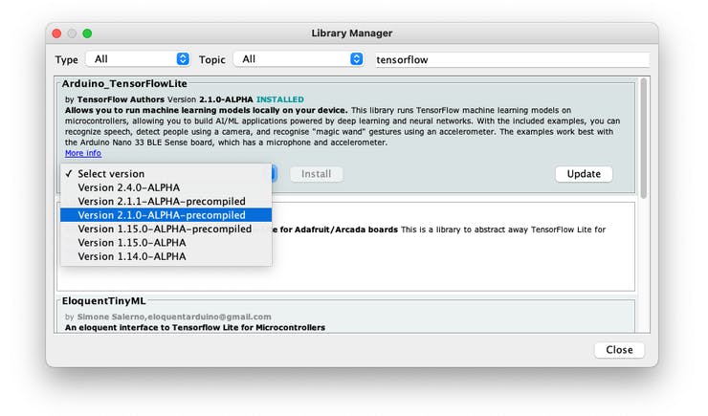Click the library list scrollbar
The image size is (708, 416).
[x=644, y=138]
